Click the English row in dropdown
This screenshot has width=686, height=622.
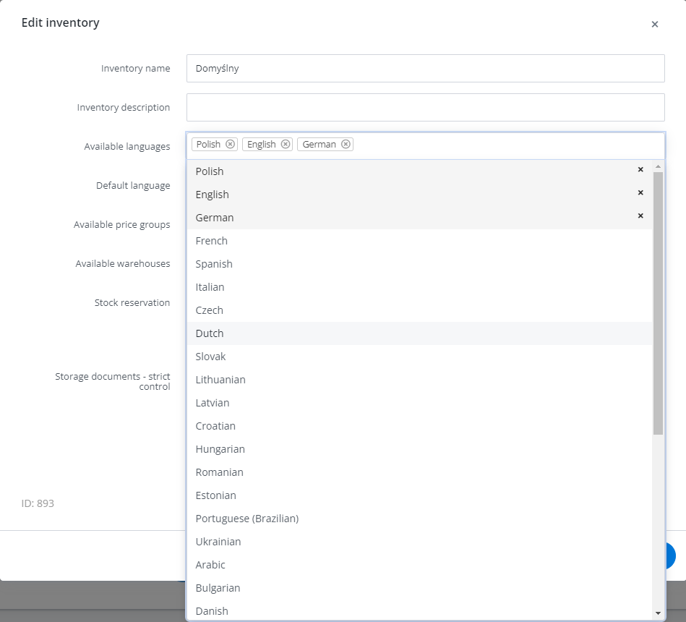point(419,195)
